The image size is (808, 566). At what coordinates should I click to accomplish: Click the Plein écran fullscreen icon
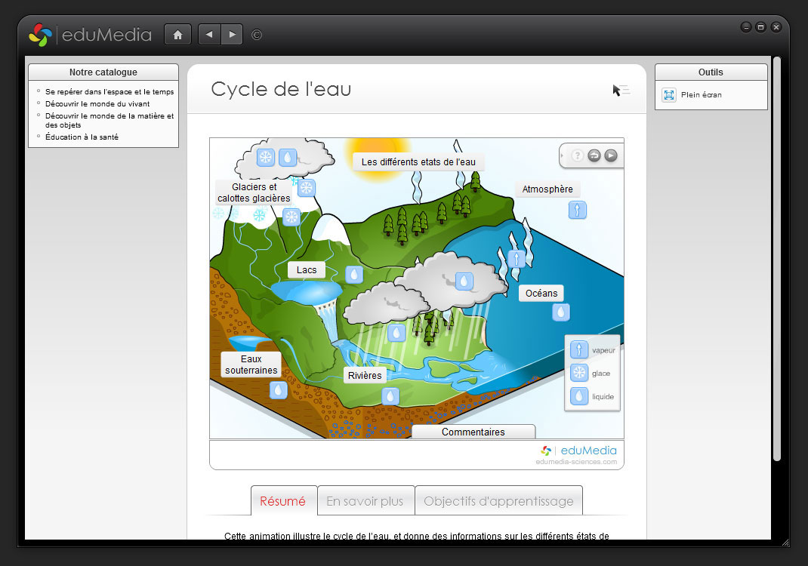coord(669,95)
